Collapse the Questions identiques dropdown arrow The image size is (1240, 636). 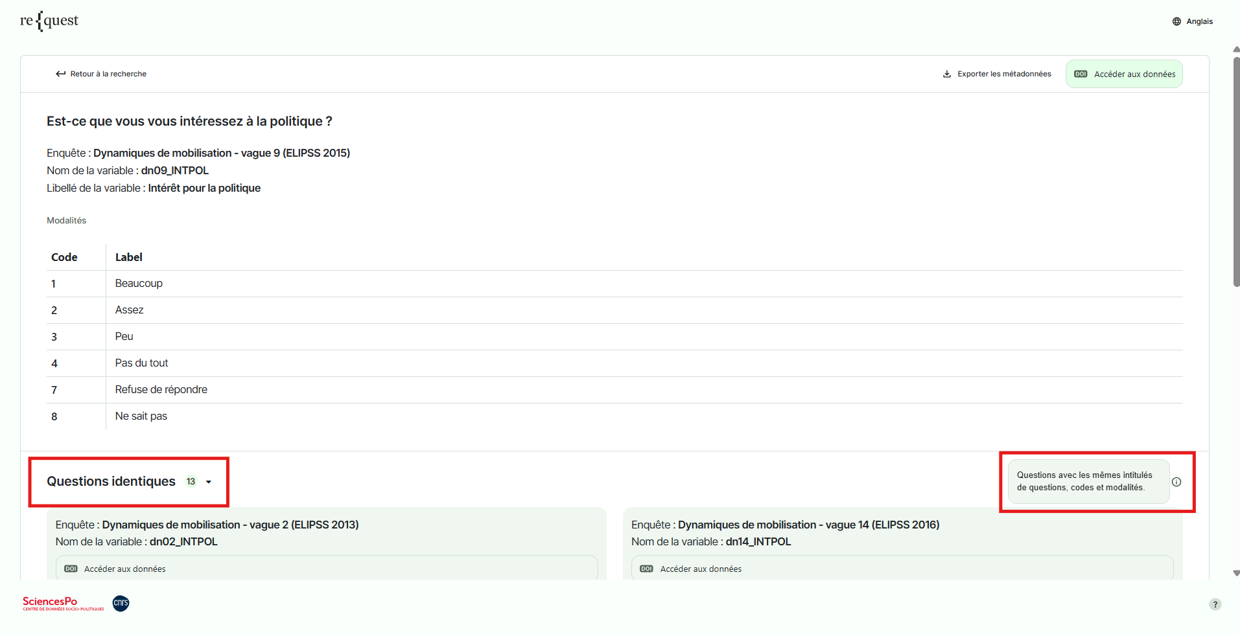click(x=209, y=482)
